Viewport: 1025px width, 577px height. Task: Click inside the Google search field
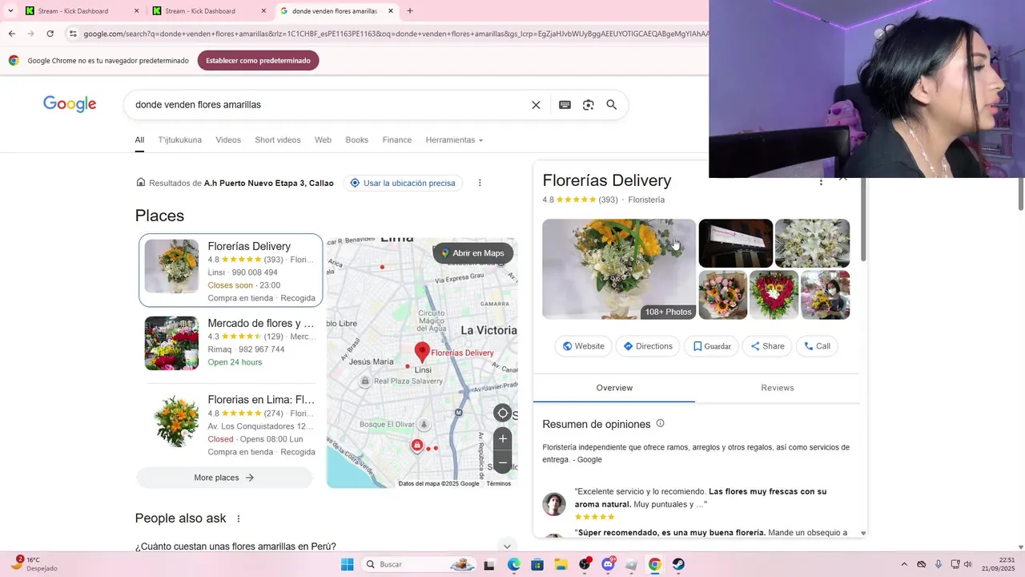328,105
